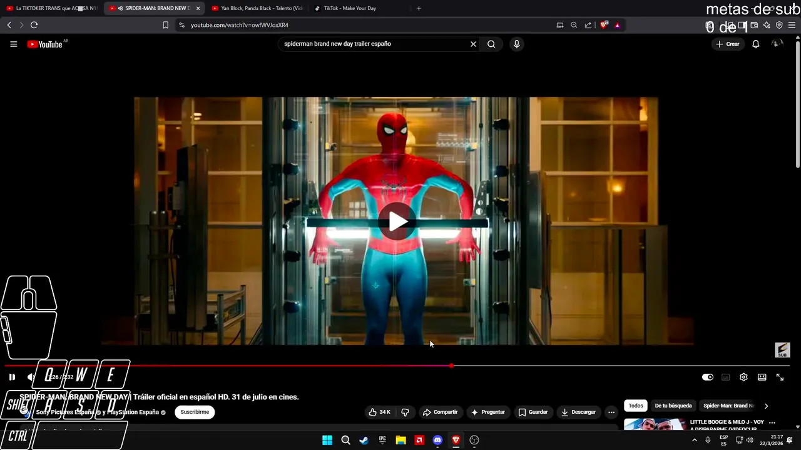Open the YouTube hamburger guide menu
801x450 pixels.
13,44
